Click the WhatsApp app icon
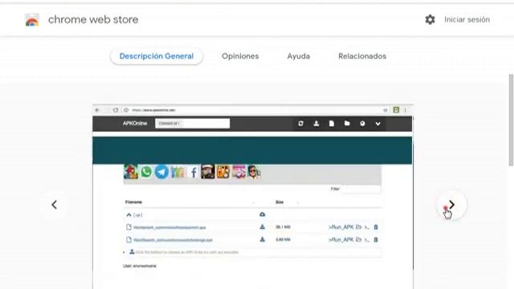Screen dimensions: 514x289 coord(146,172)
